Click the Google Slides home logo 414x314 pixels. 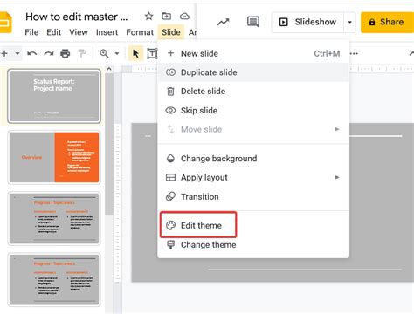[x=6, y=23]
